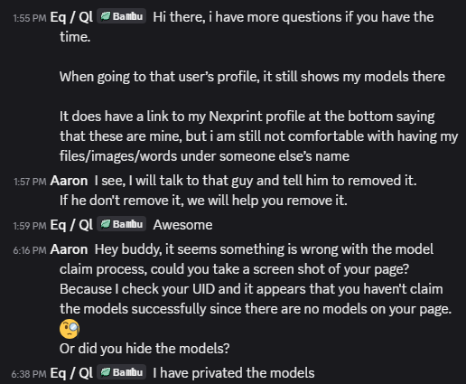The width and height of the screenshot is (466, 384).
Task: Click the 1:55 PM timestamp
Action: coord(30,18)
